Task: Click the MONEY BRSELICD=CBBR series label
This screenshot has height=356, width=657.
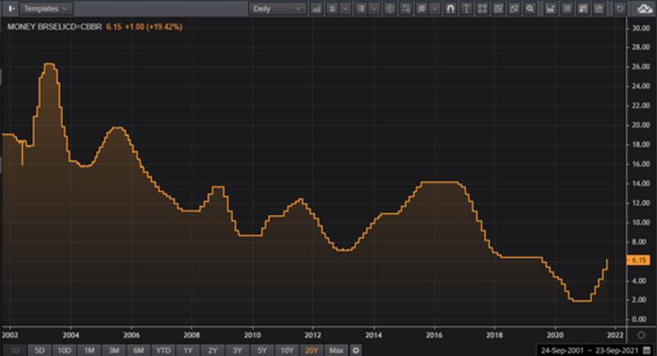Action: pos(53,26)
